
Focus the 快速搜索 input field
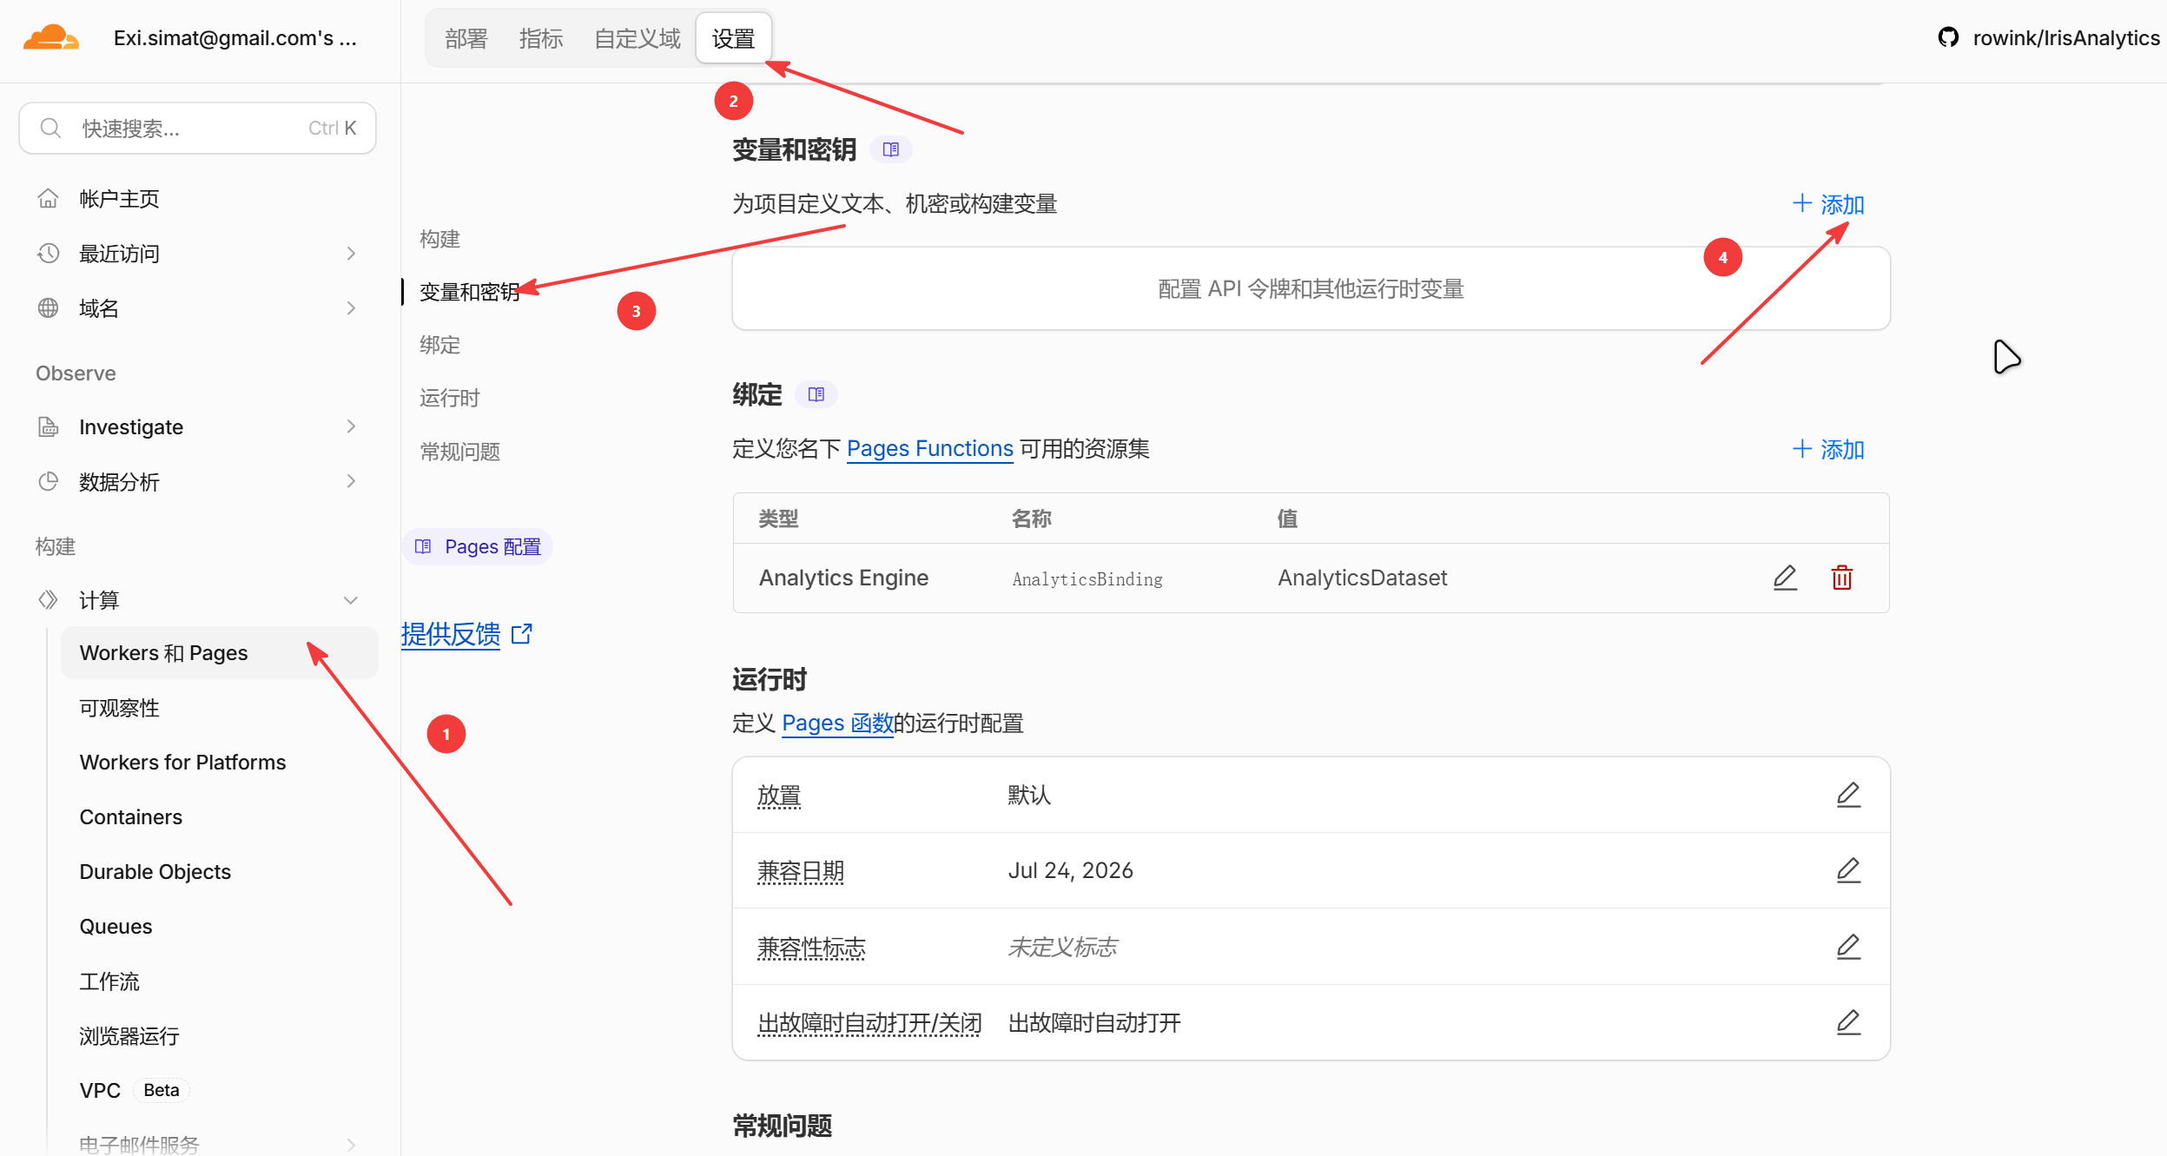(197, 129)
